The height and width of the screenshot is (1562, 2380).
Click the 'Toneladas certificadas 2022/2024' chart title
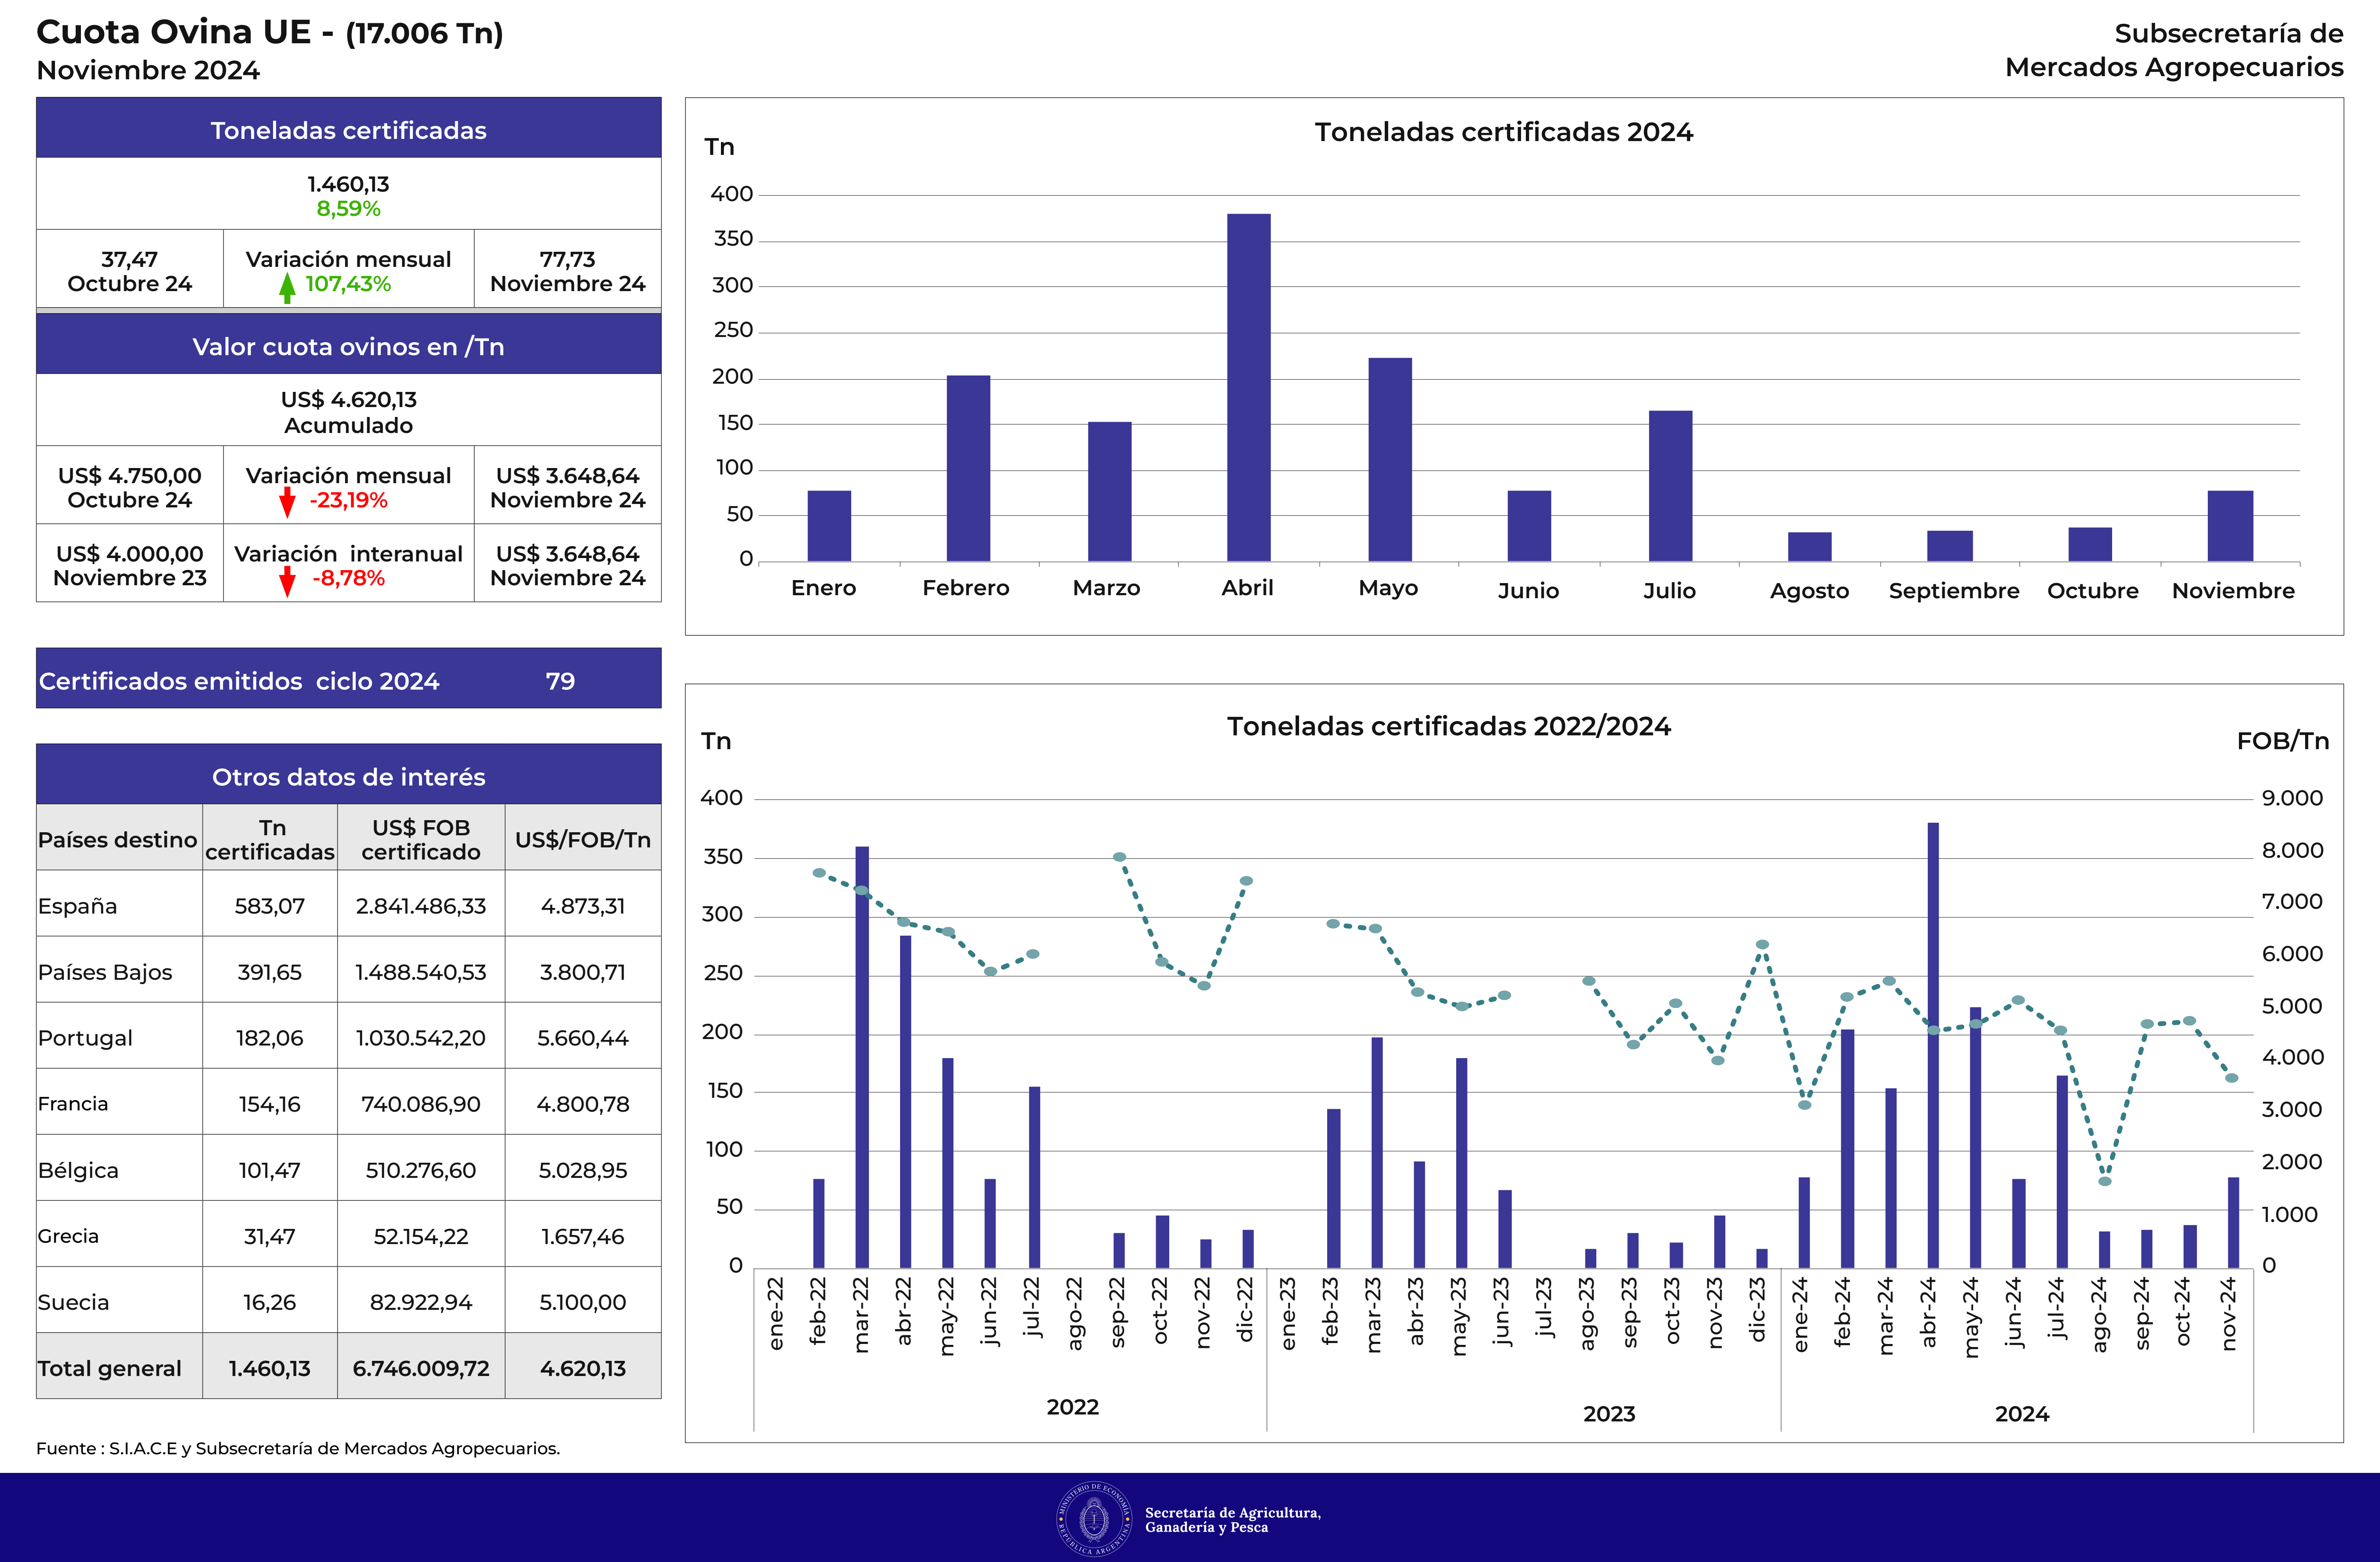tap(1449, 727)
